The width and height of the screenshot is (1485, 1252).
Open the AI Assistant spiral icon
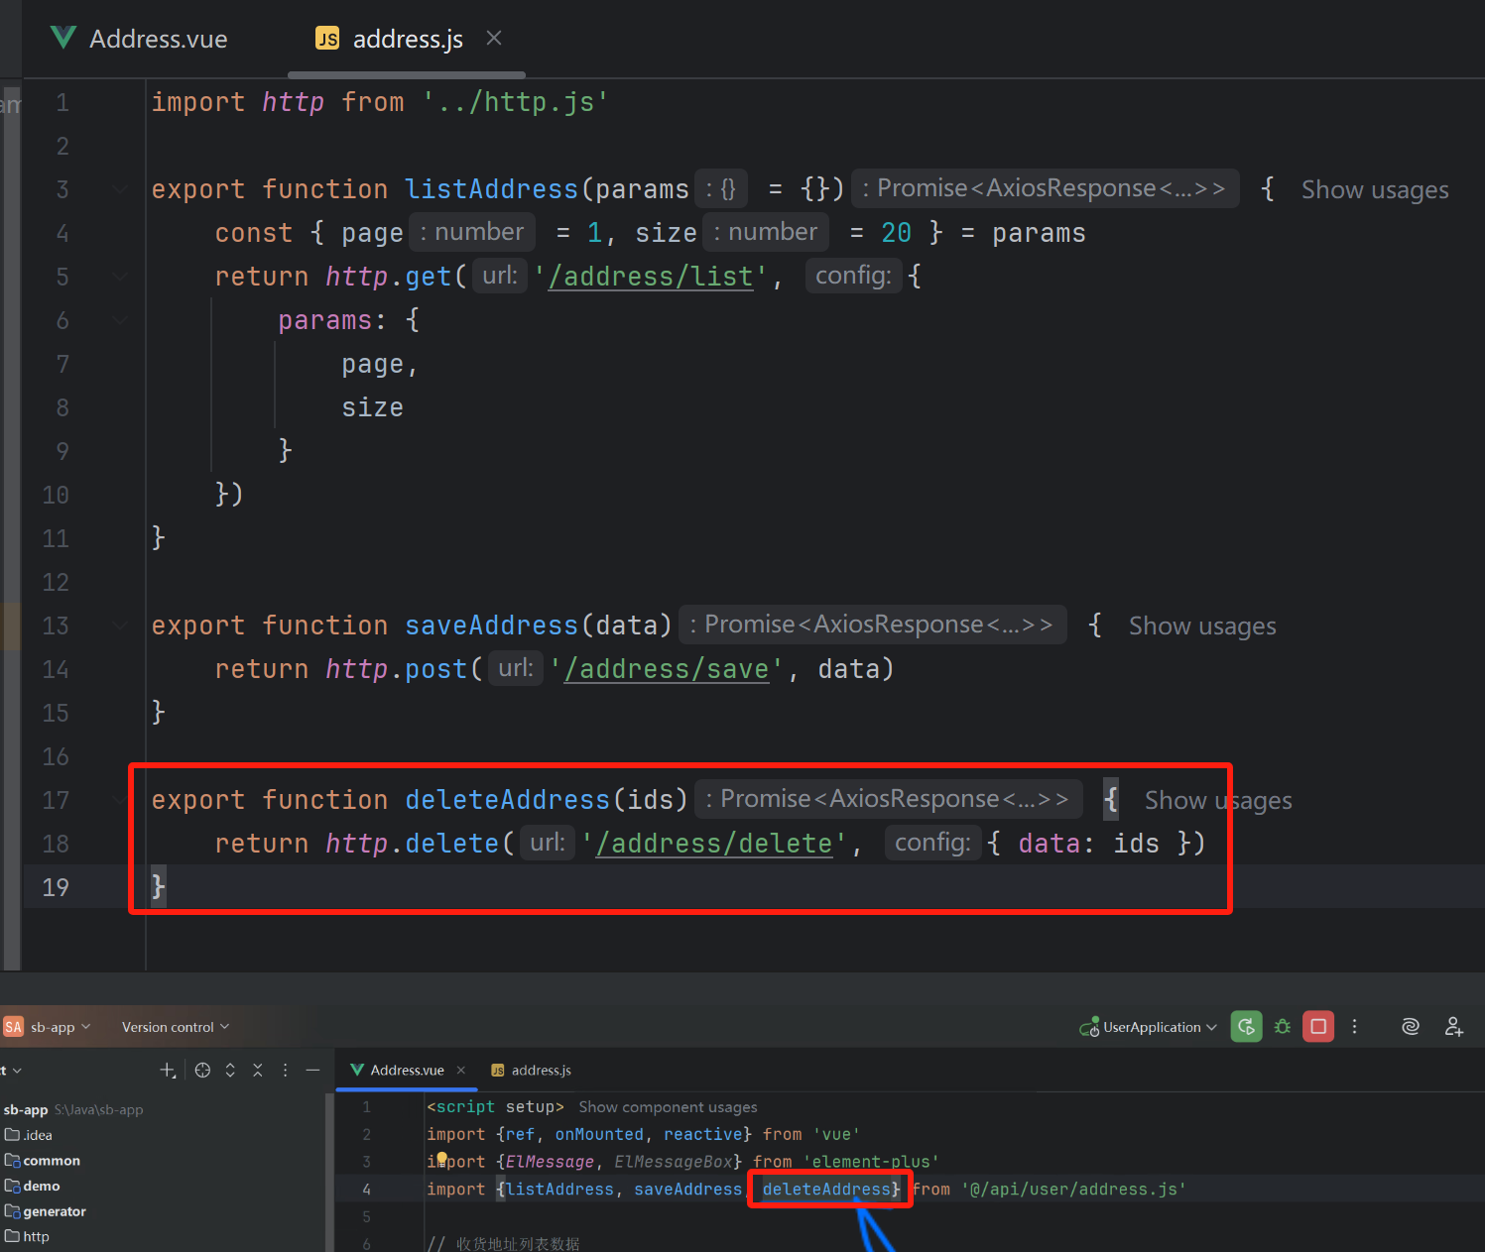(1411, 1027)
